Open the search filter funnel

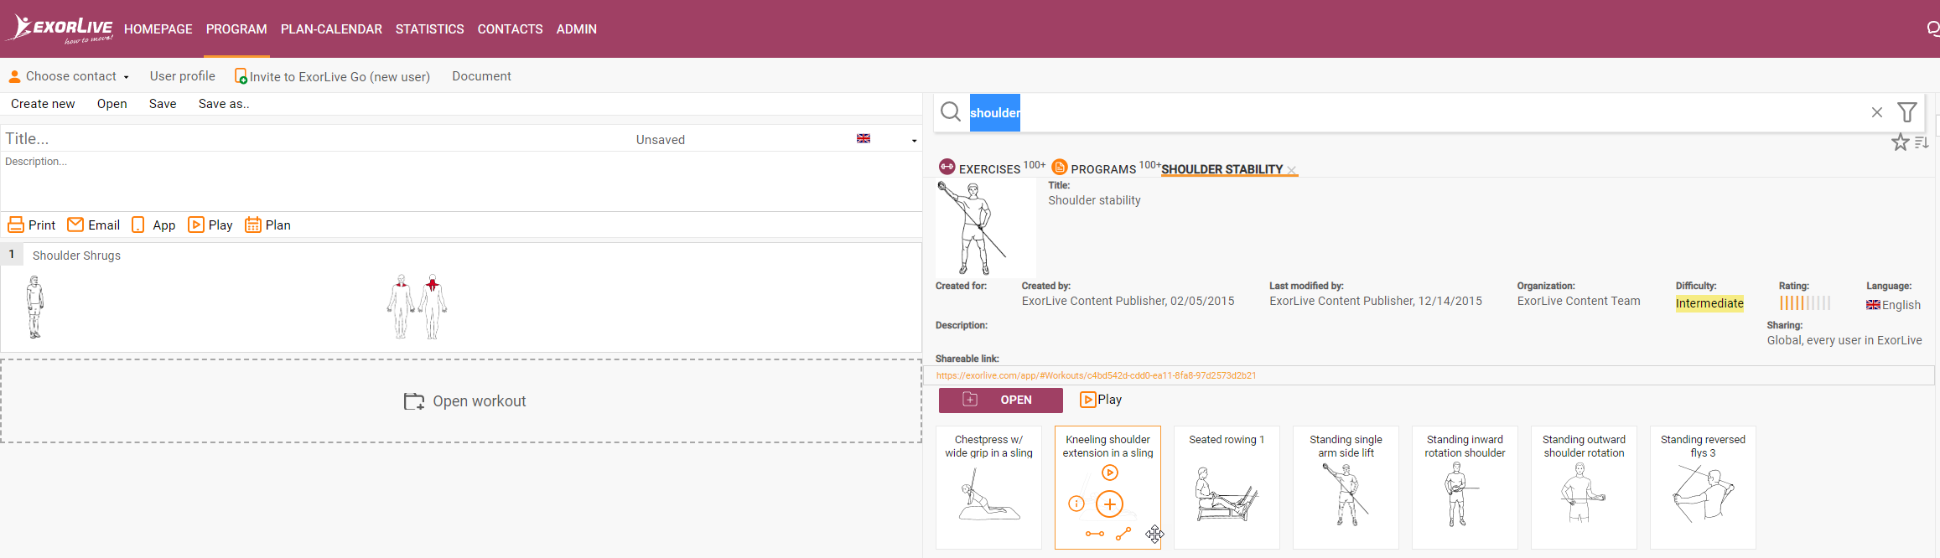1907,112
